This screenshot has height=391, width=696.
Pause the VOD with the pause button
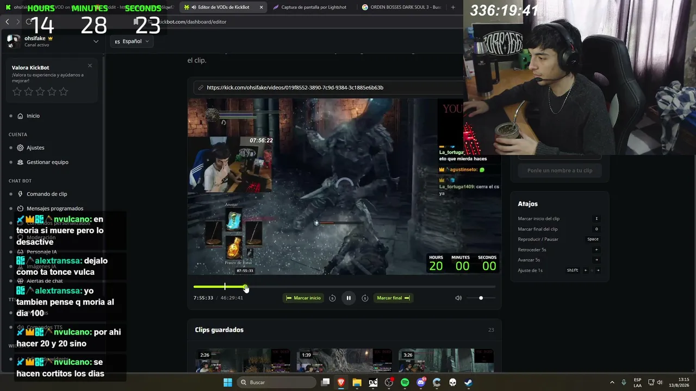tap(349, 298)
